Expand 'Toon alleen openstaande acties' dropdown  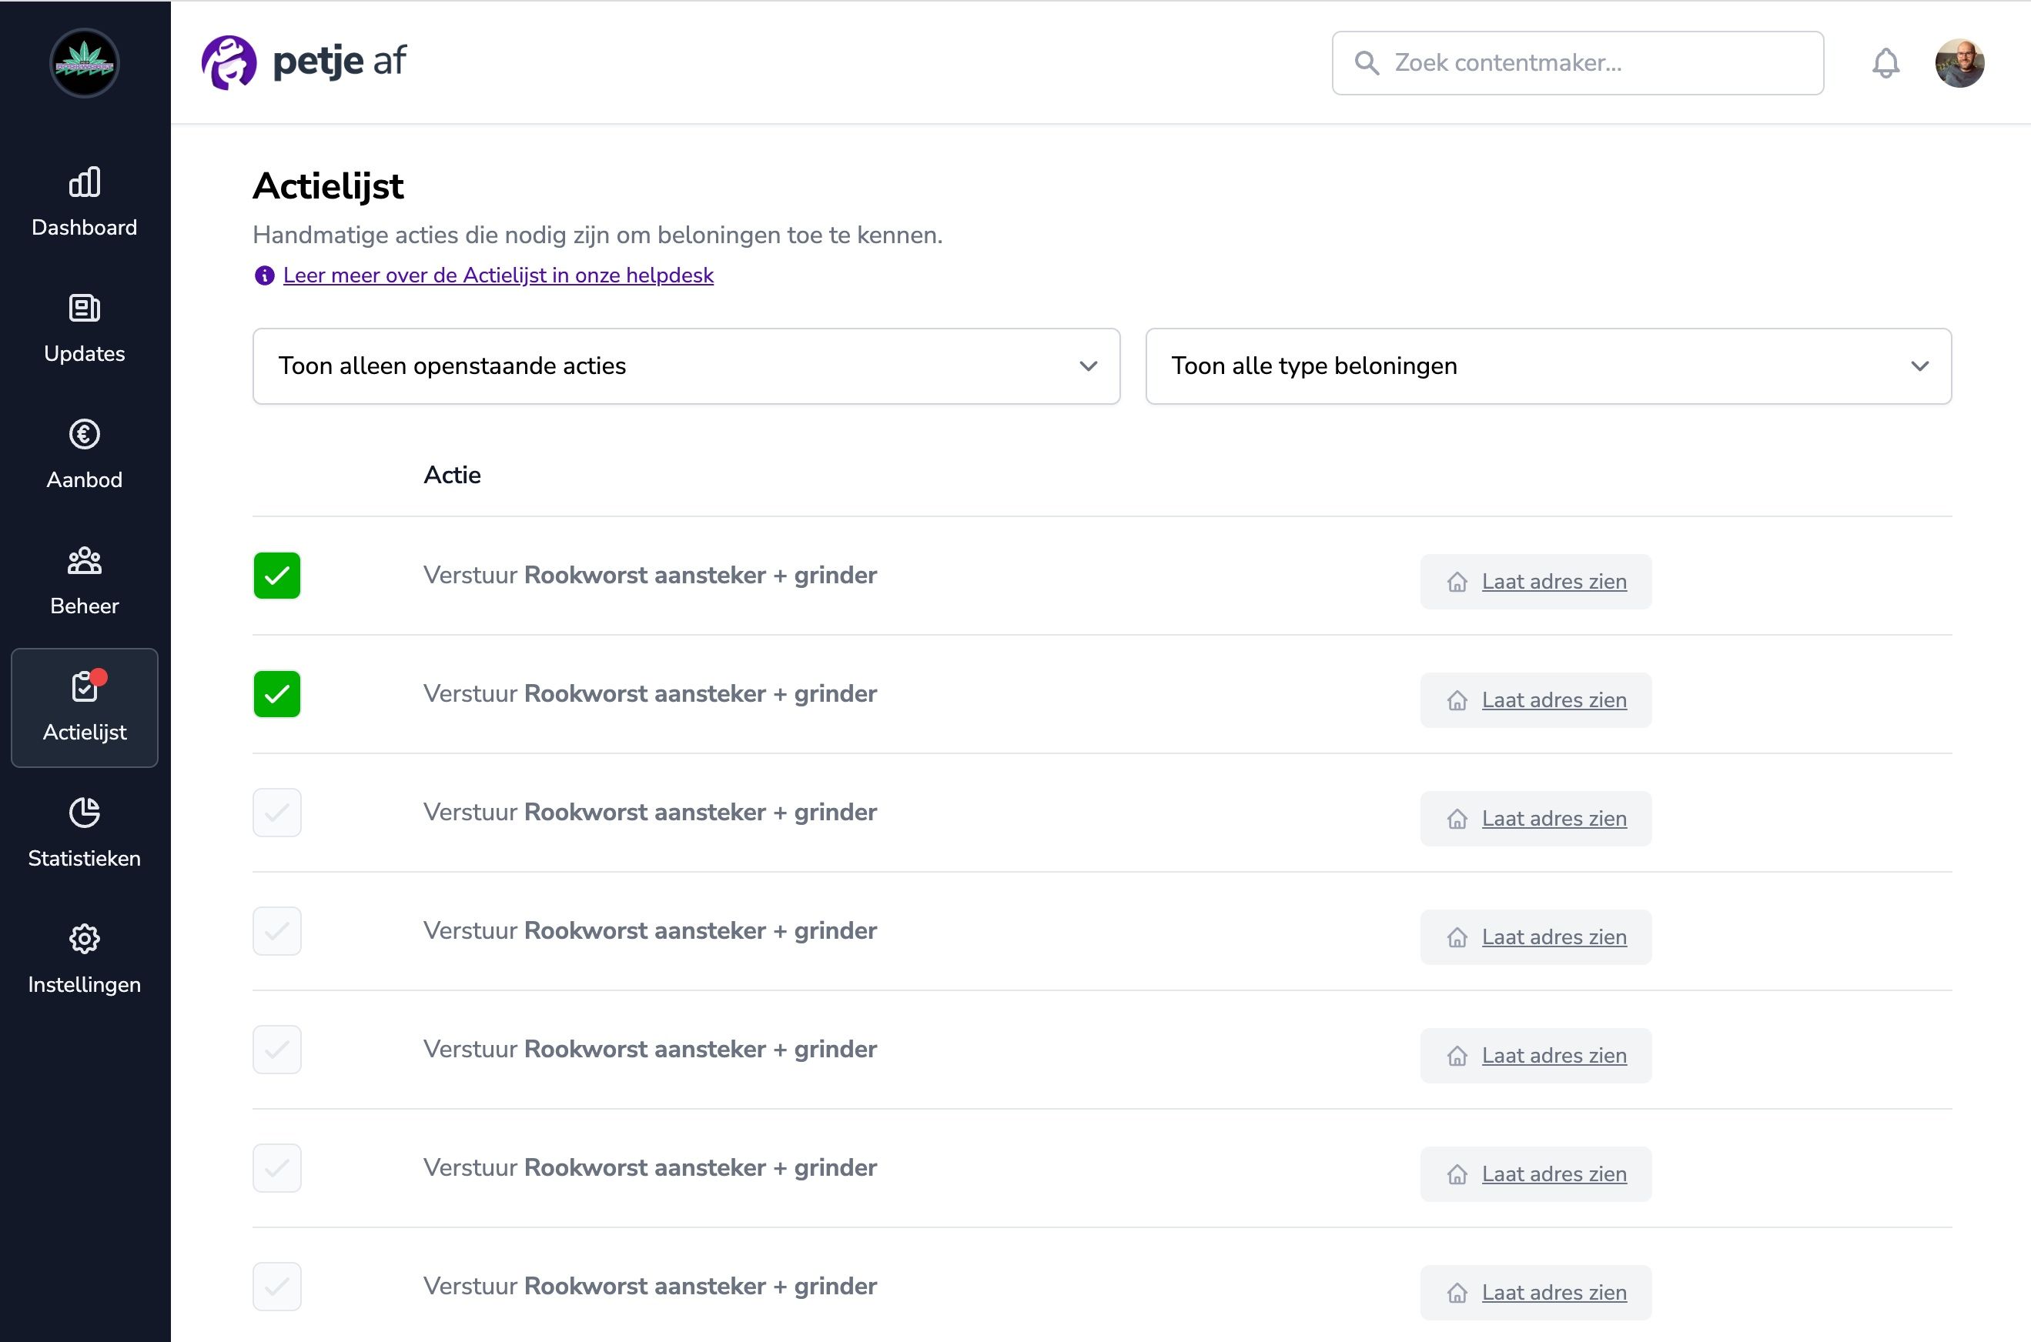[686, 366]
